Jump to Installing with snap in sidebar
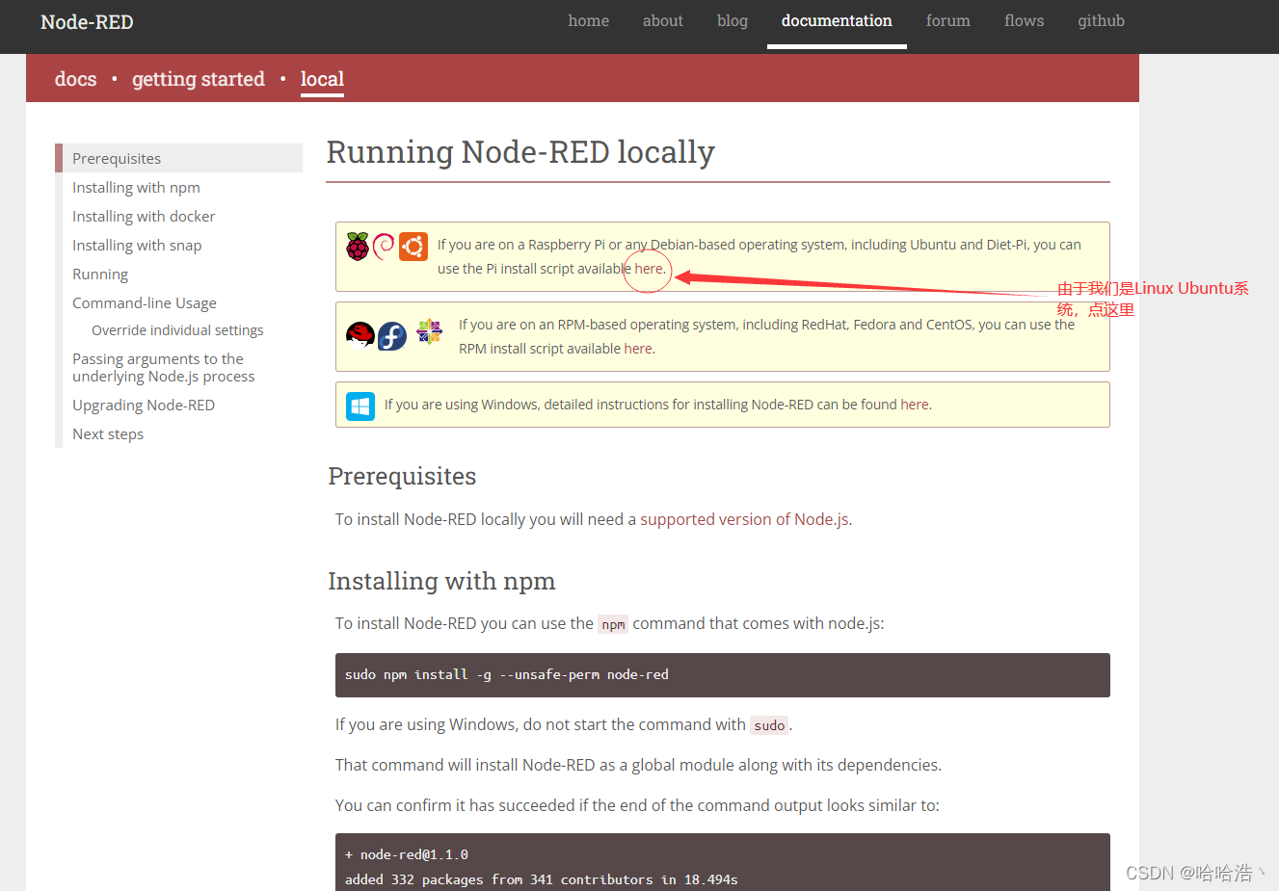 [x=137, y=245]
